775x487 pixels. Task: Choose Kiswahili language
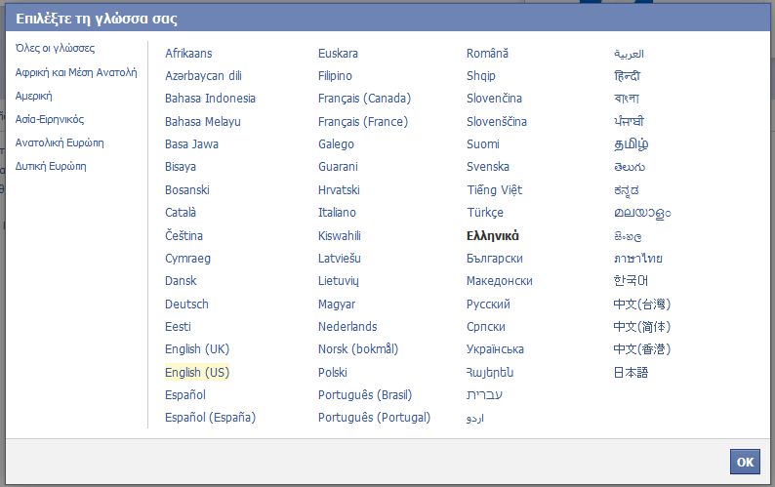[x=339, y=236]
